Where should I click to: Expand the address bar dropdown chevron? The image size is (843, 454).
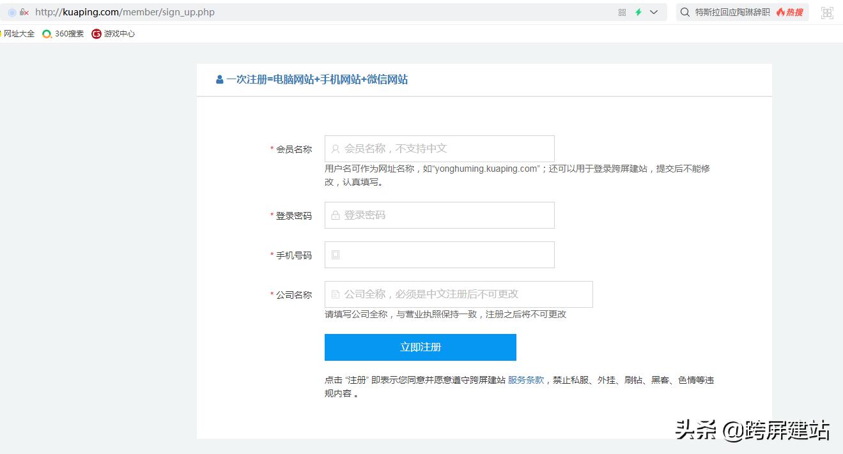point(654,12)
